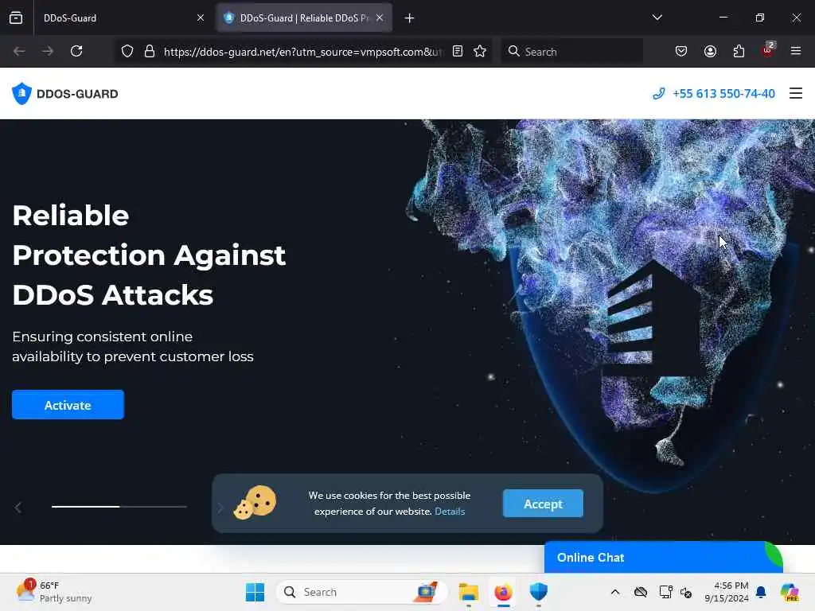This screenshot has height=611, width=815.
Task: Select the 'DDoS-Guard | Reliable DDoS' tab
Action: coord(304,18)
